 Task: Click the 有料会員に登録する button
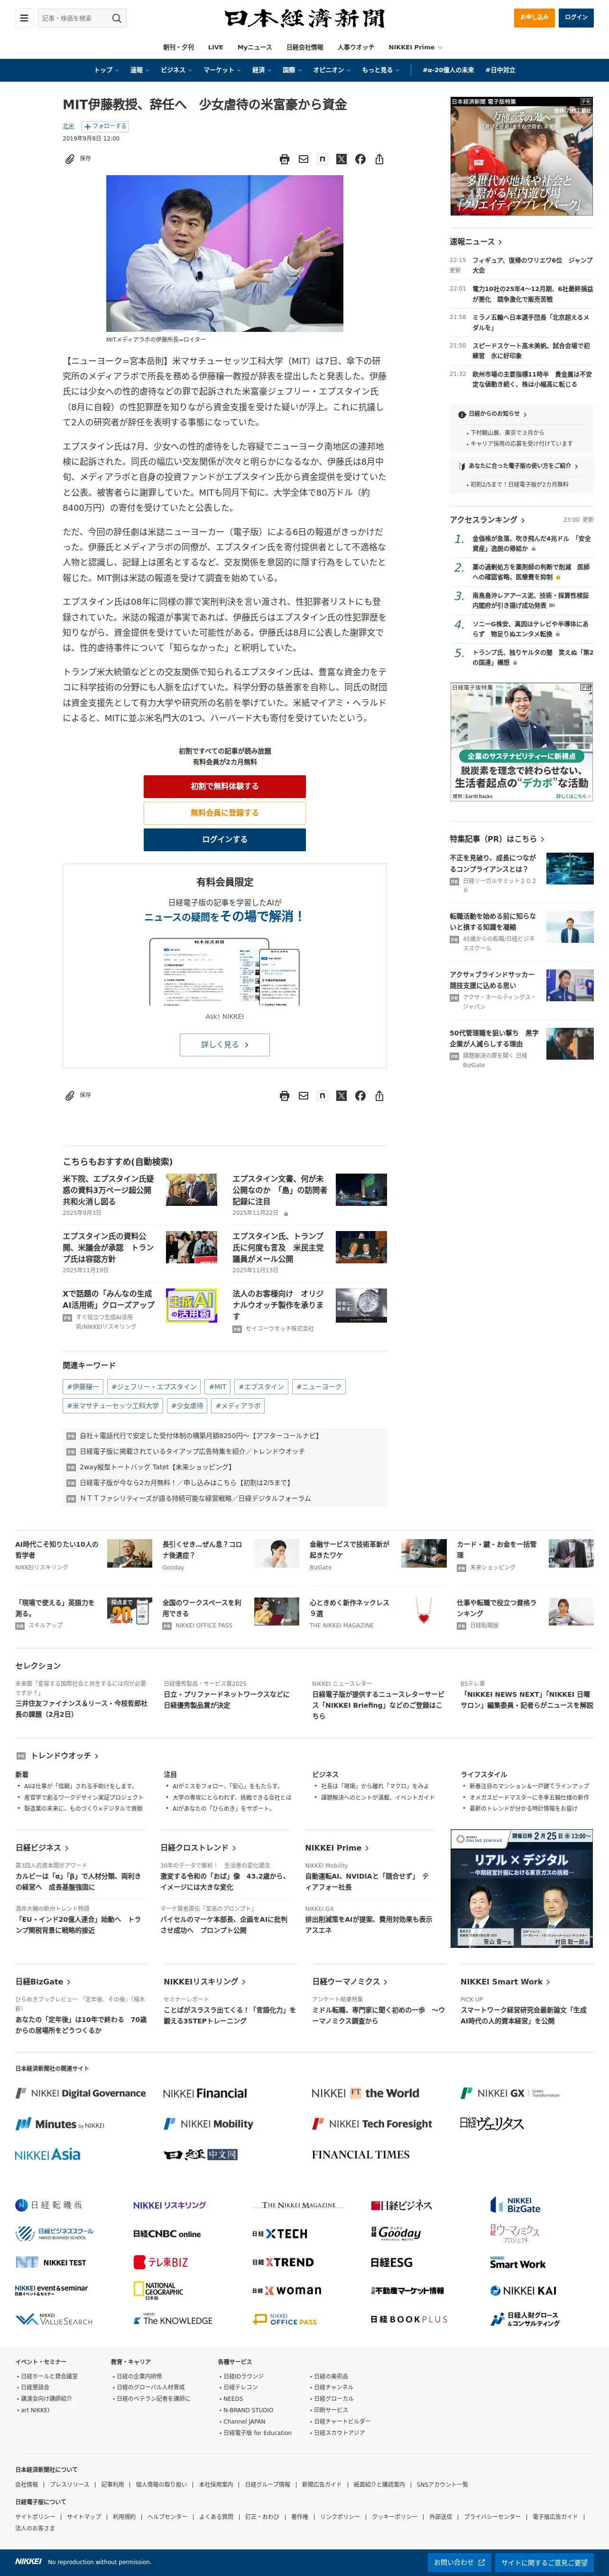225,813
